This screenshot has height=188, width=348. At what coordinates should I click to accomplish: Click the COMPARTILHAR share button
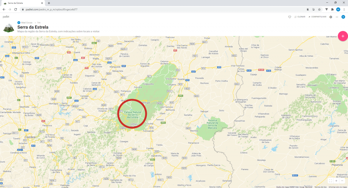point(317,17)
